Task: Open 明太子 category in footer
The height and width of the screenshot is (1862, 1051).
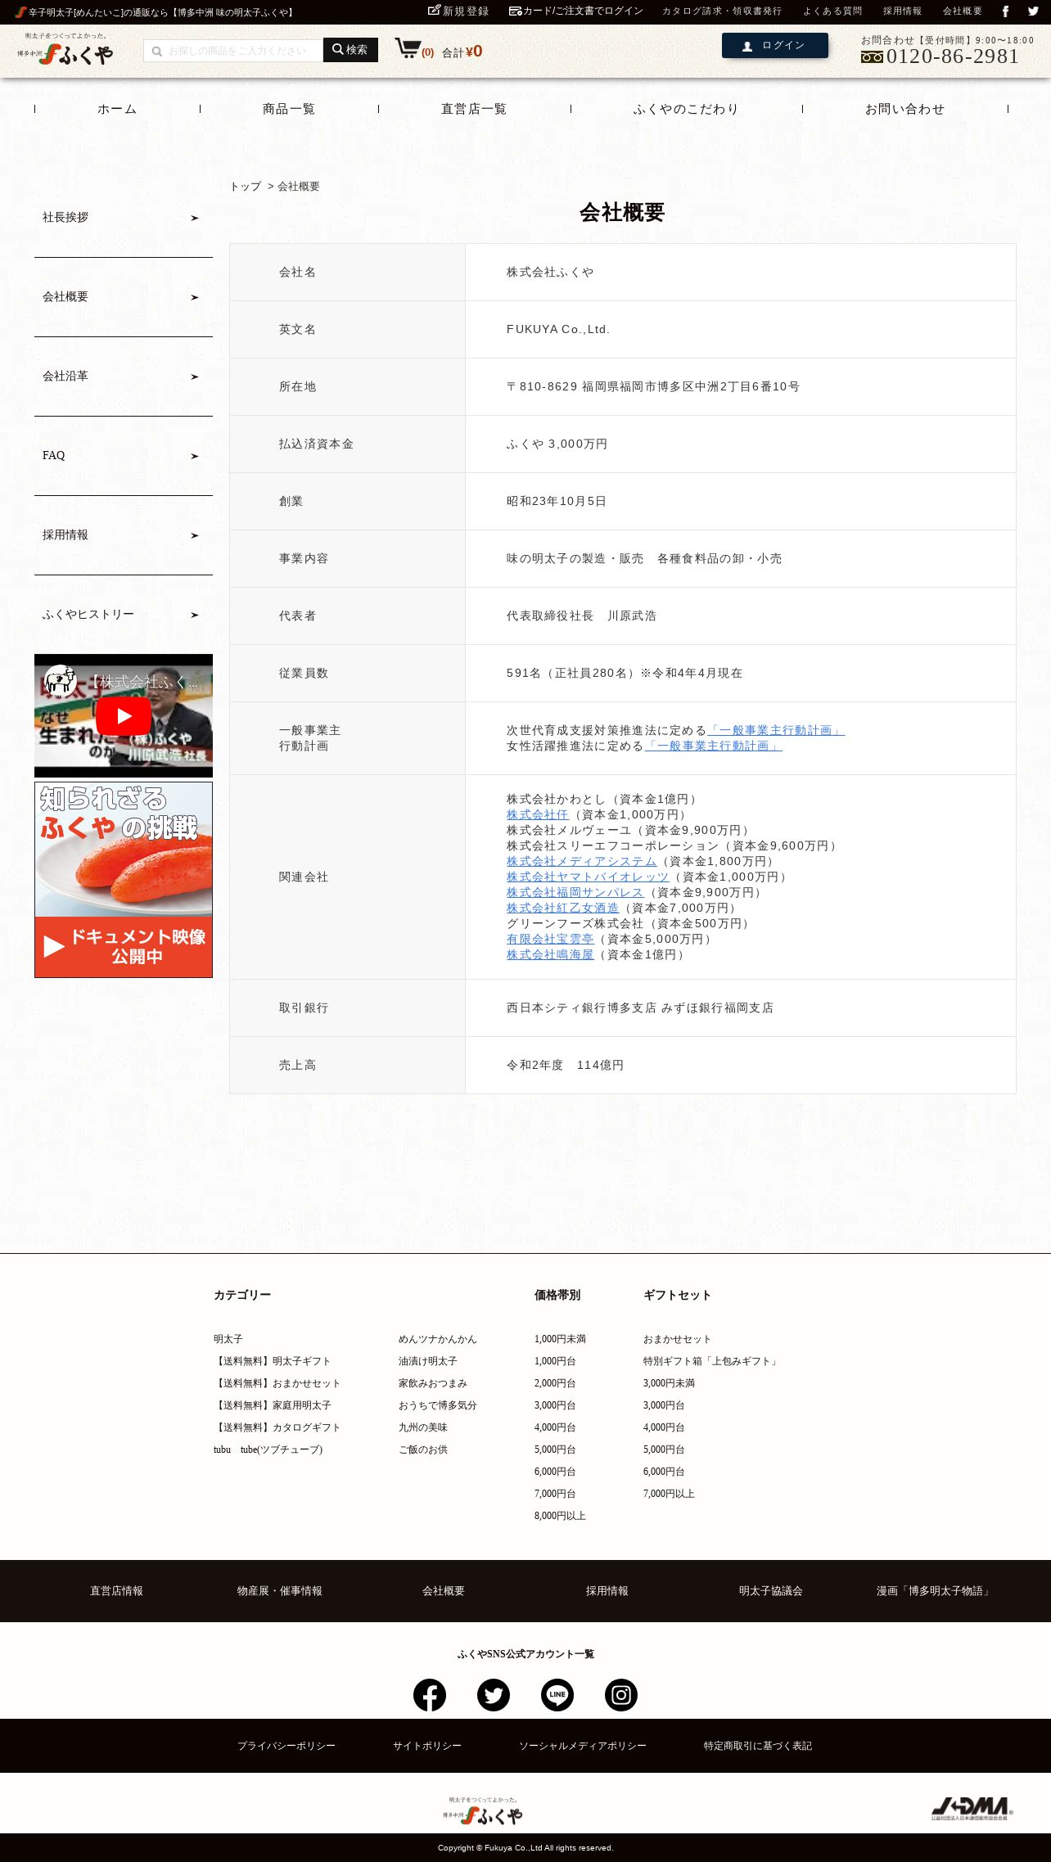Action: [x=228, y=1339]
